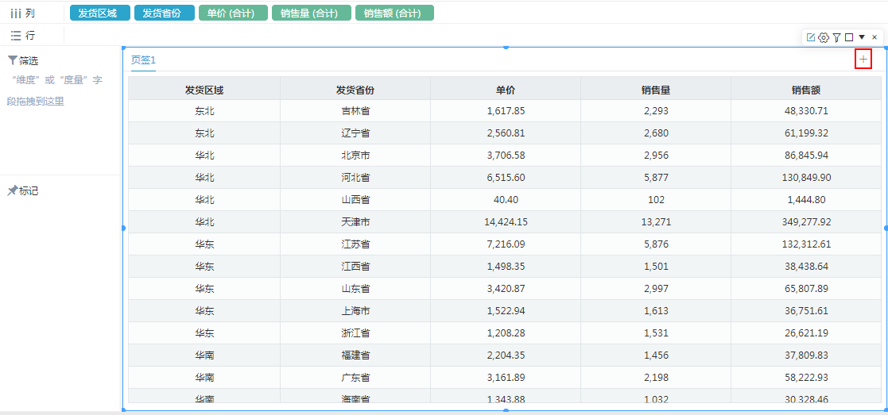Viewport: 888px width, 415px height.
Task: Click the sales volume 2,293 cell
Action: point(656,111)
